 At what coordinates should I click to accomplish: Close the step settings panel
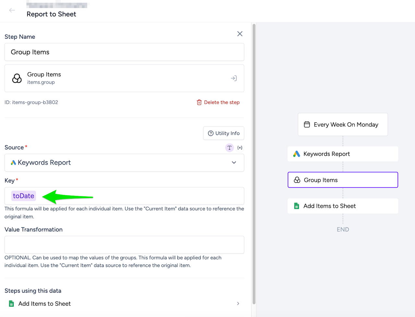[x=240, y=34]
